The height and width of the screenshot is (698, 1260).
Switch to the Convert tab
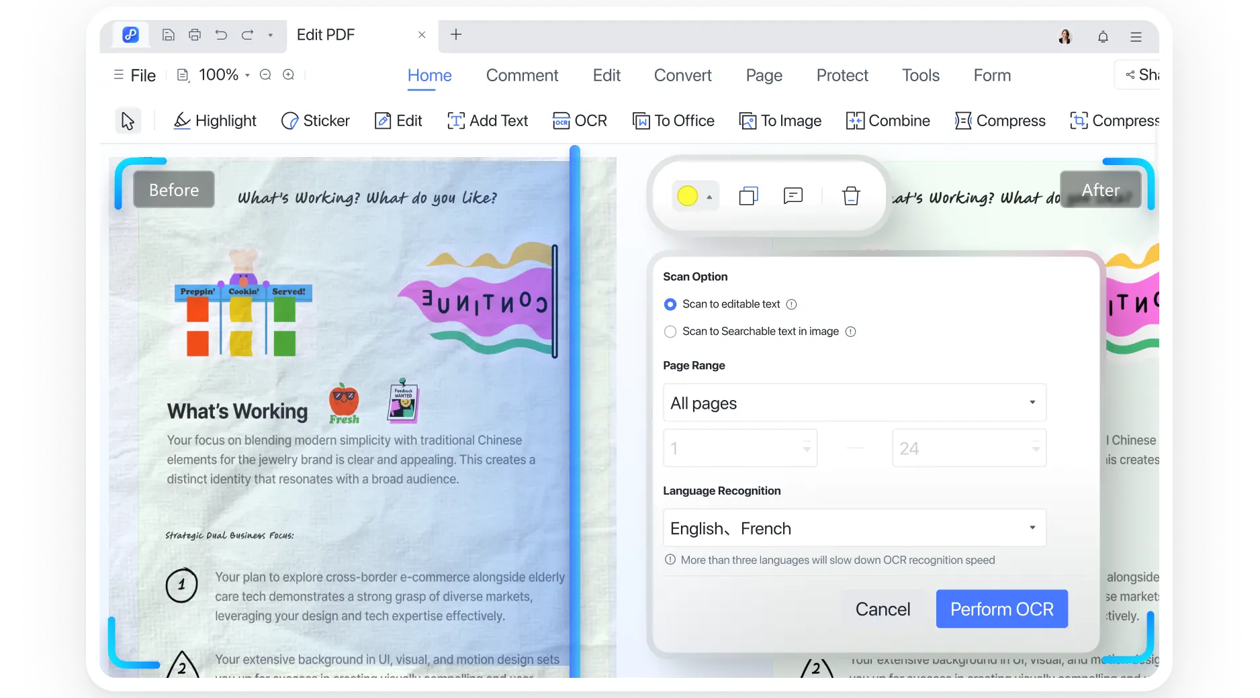pos(682,75)
